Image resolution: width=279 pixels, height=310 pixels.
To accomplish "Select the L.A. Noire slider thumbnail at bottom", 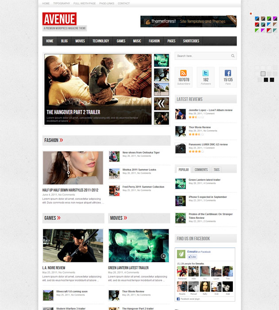I will point(162,118).
